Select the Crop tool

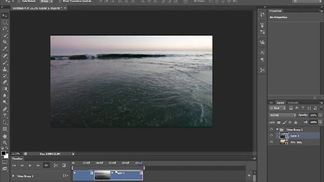[5, 42]
